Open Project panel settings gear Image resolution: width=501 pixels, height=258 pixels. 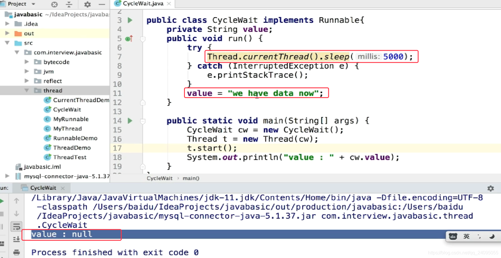point(87,4)
